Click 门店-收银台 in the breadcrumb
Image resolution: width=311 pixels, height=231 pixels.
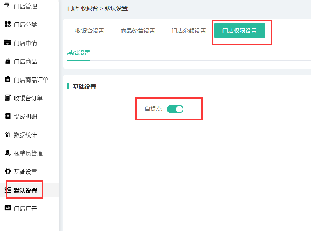(82, 8)
